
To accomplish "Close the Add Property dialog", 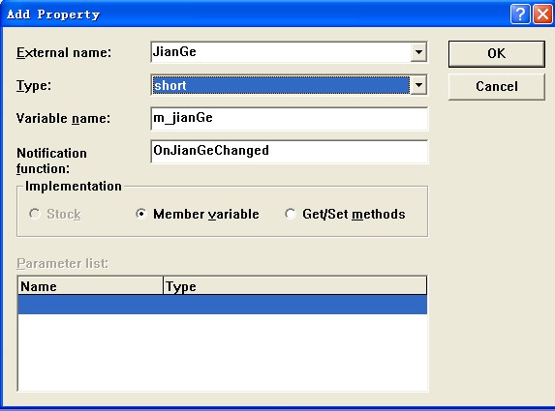I will coord(542,15).
